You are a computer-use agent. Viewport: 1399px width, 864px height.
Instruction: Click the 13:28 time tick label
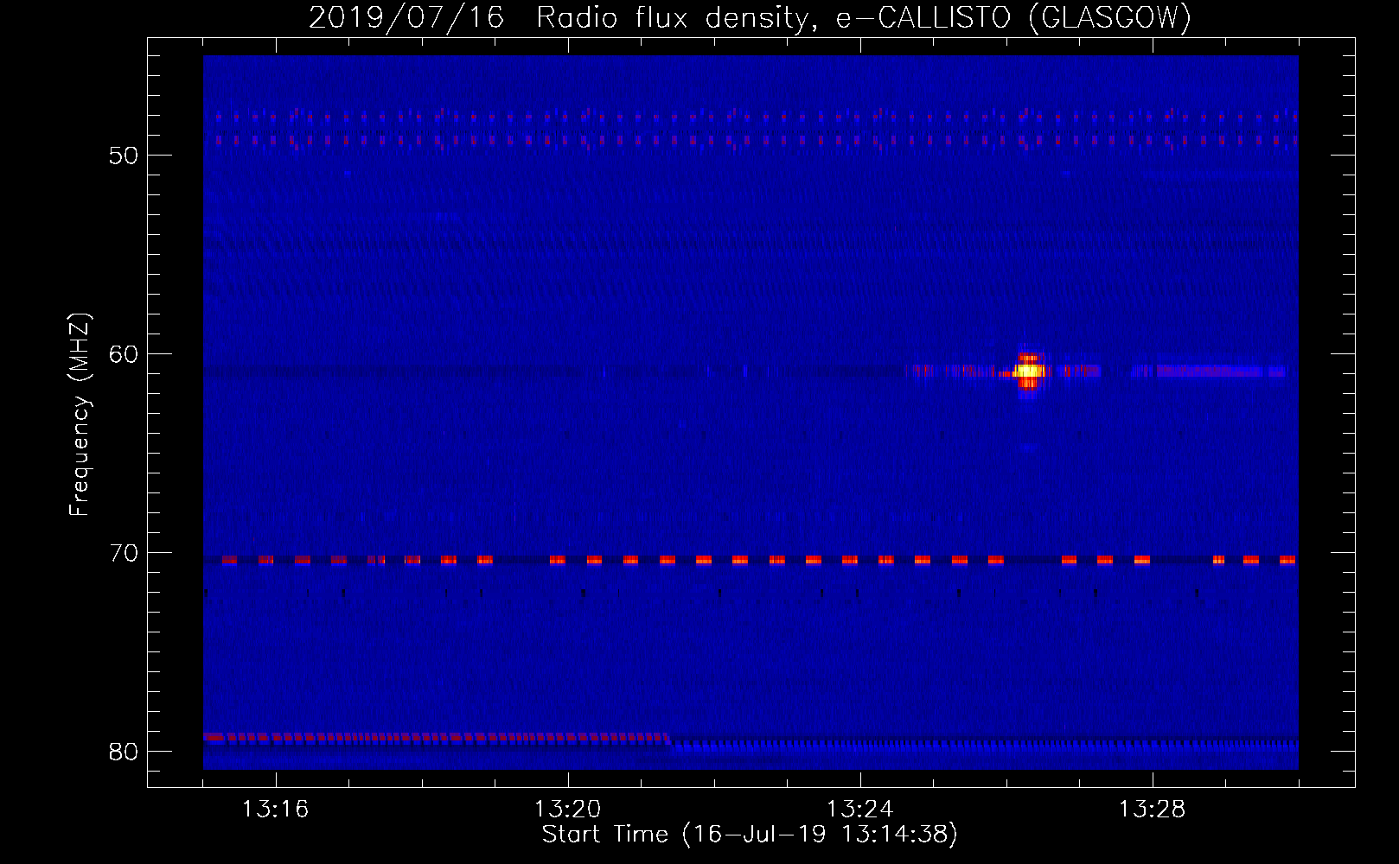[1152, 810]
